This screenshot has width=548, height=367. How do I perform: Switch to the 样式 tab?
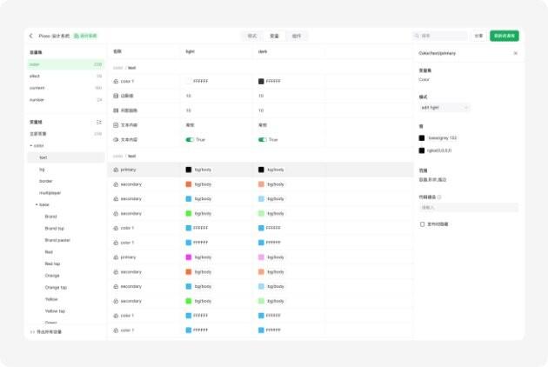(252, 36)
